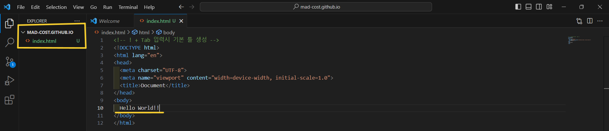The height and width of the screenshot is (131, 609).
Task: Toggle the Primary Side Bar visibility
Action: [x=518, y=7]
